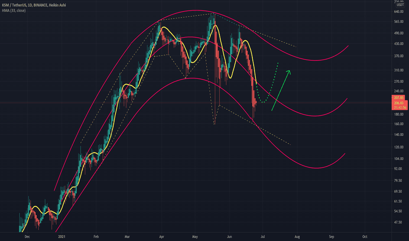Click the KSM / TetherUS symbol title
Viewport: 409px width, 241px height.
[x=34, y=5]
